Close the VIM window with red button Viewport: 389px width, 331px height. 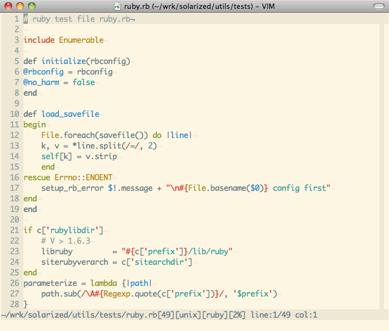[8, 7]
